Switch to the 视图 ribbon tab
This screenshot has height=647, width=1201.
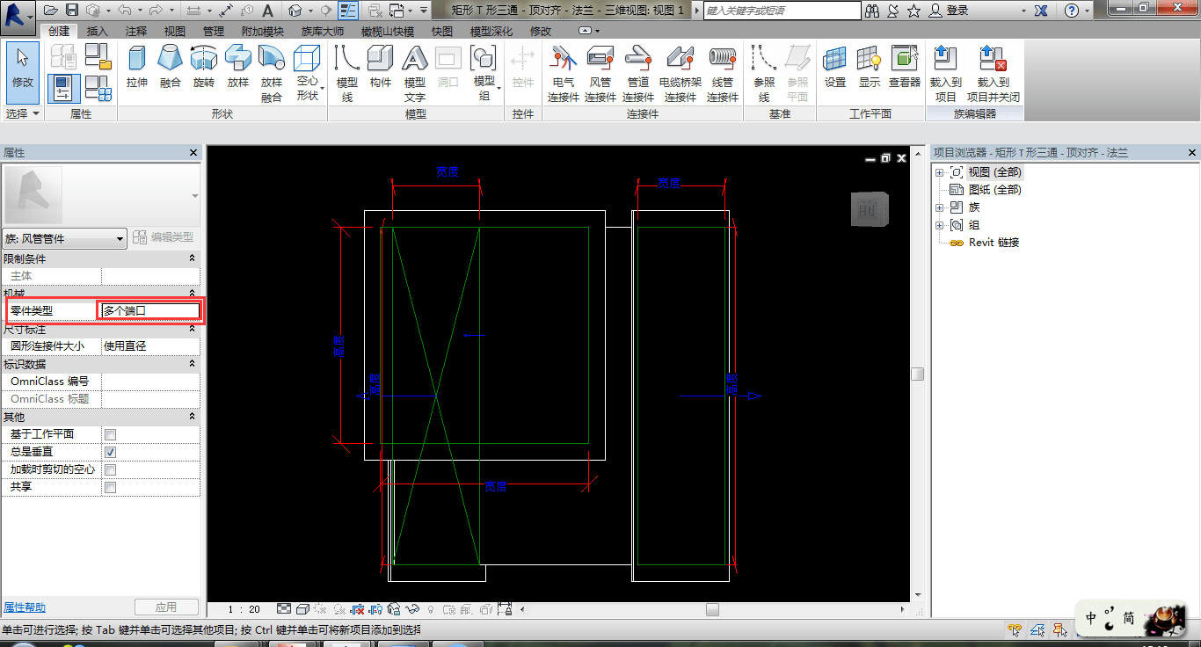point(175,31)
